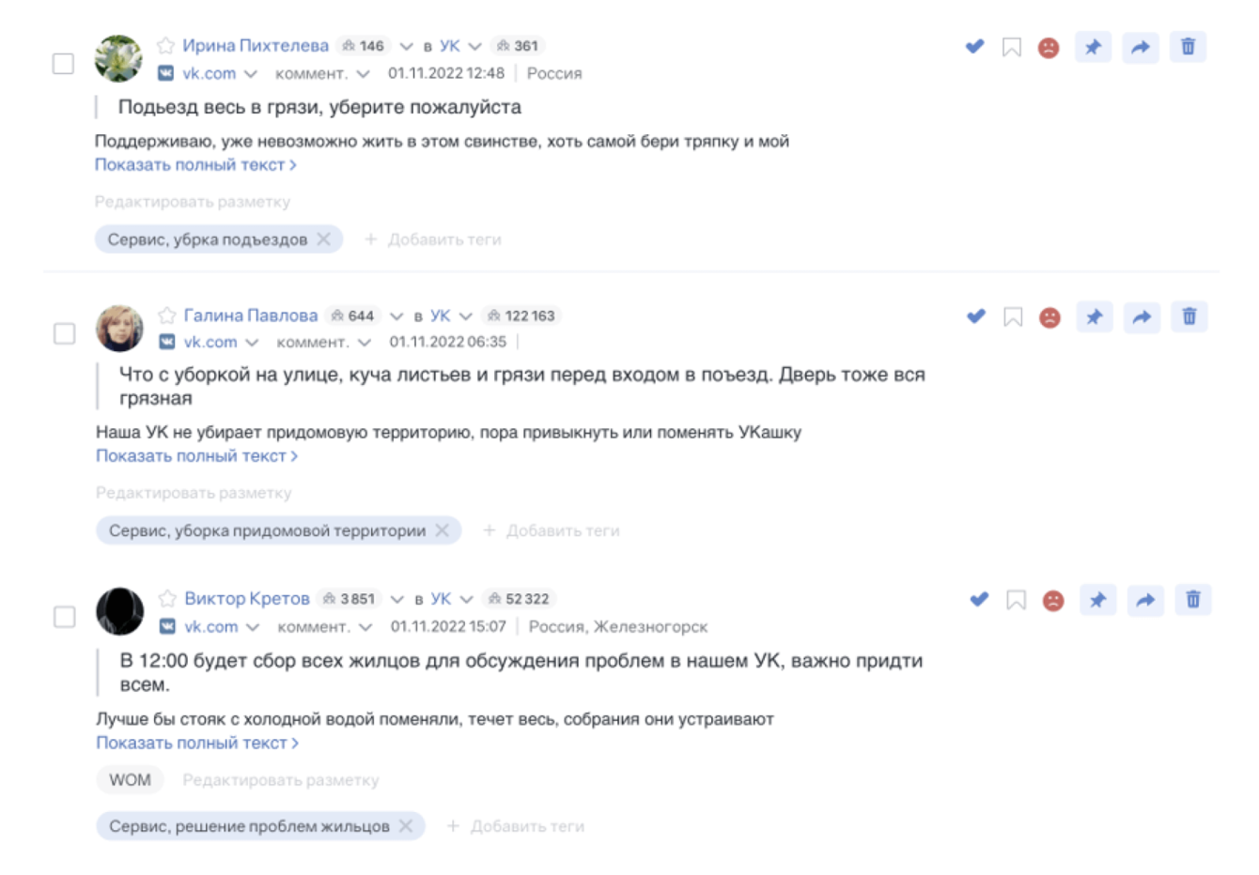This screenshot has width=1259, height=875.
Task: Add tags to Виктор Кретов's post
Action: click(x=515, y=826)
